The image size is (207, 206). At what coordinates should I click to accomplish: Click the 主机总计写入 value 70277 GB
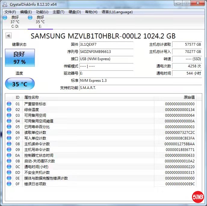pos(187,52)
